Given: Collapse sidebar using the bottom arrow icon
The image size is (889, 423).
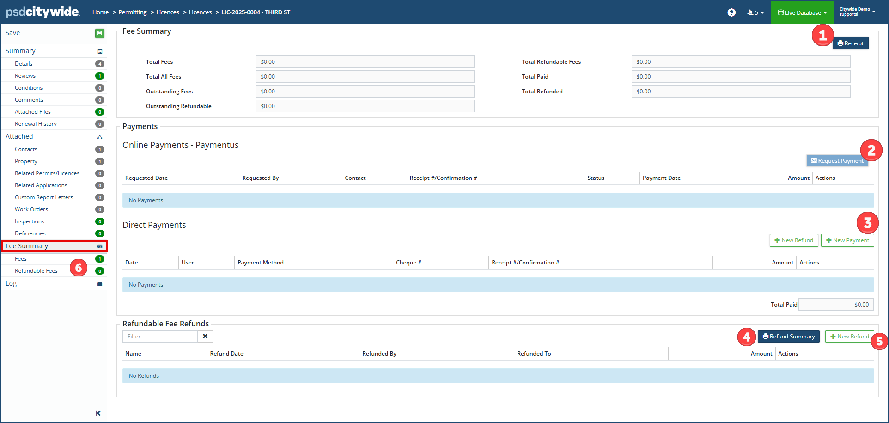Looking at the screenshot, I should pyautogui.click(x=98, y=413).
